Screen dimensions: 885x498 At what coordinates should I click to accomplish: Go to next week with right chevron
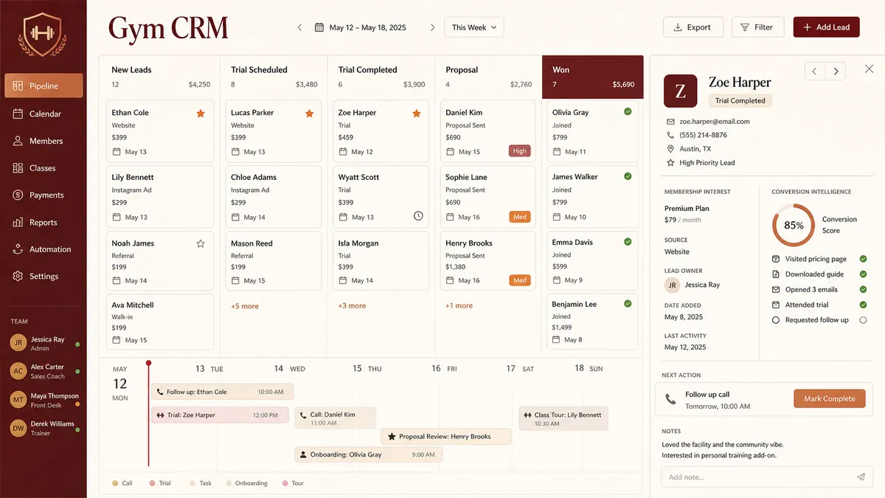pyautogui.click(x=432, y=27)
